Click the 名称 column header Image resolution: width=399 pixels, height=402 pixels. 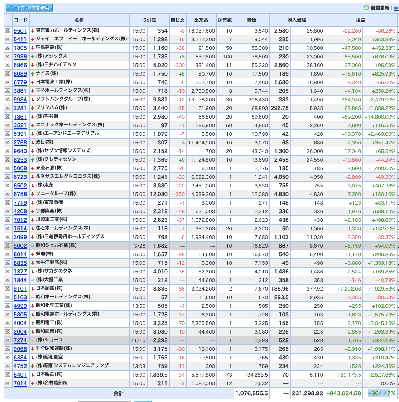(x=79, y=20)
